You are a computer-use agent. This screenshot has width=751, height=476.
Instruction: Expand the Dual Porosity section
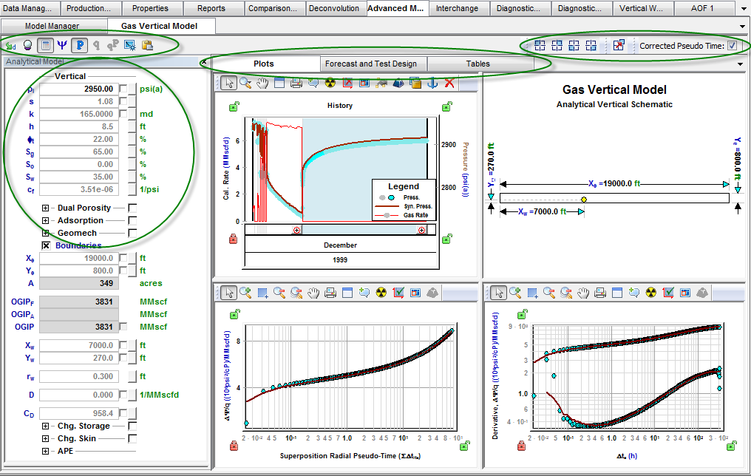[46, 208]
